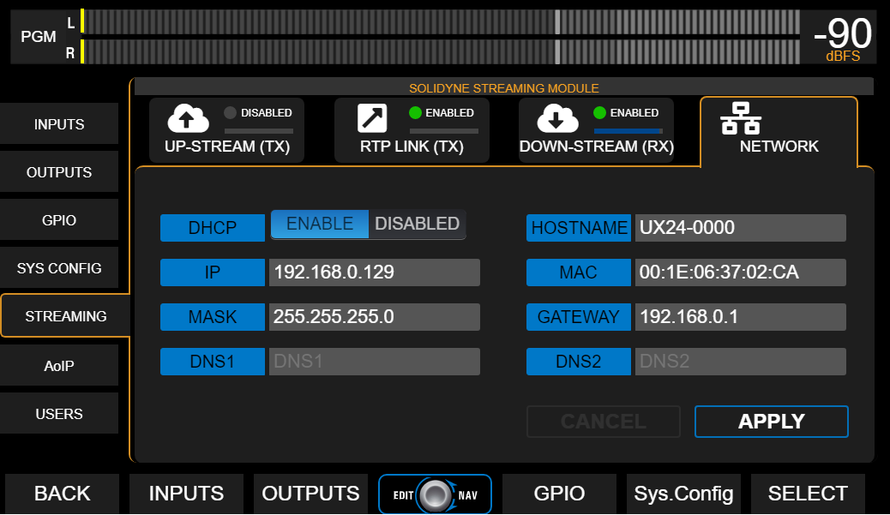Image resolution: width=890 pixels, height=515 pixels.
Task: Click inside the DNS1 input field
Action: pos(374,361)
